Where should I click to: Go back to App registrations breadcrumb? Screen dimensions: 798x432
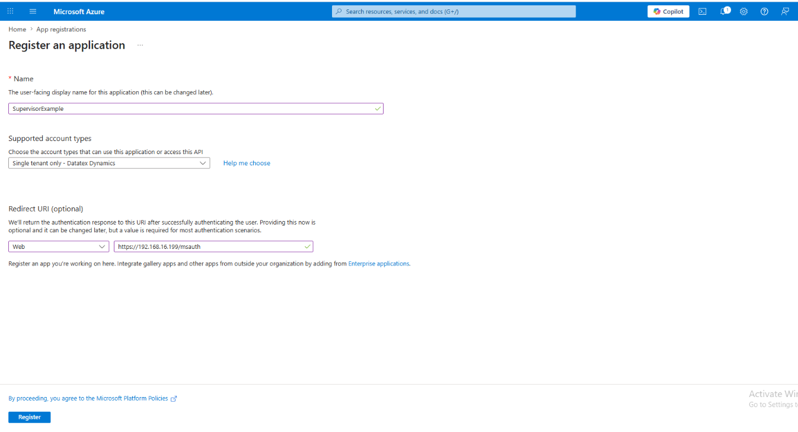coord(61,29)
